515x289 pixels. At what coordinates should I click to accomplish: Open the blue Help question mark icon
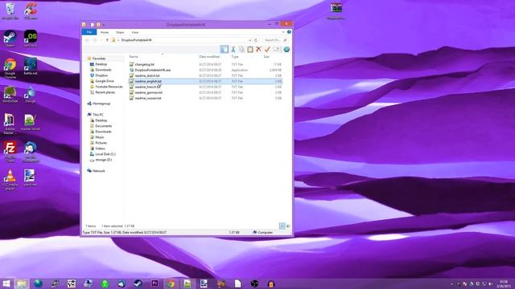pos(289,32)
